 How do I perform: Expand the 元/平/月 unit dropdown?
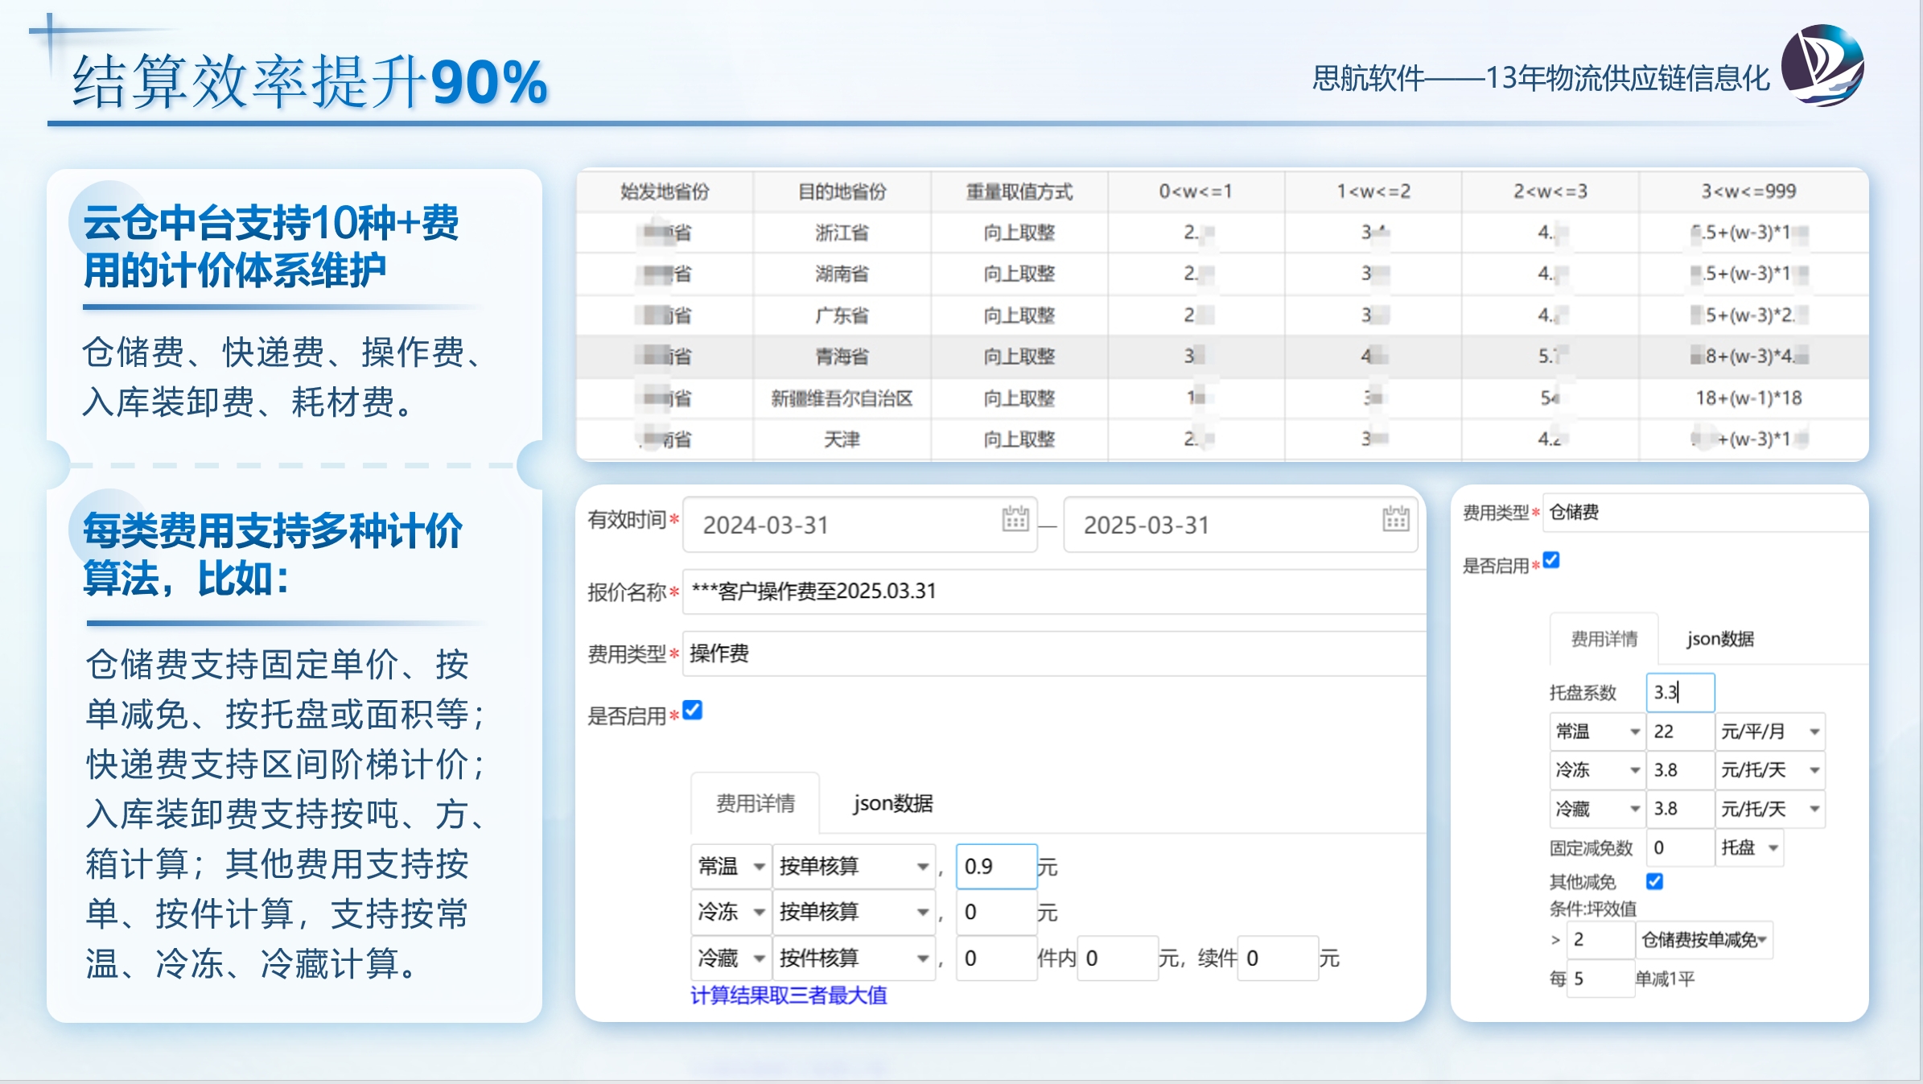point(1769,732)
